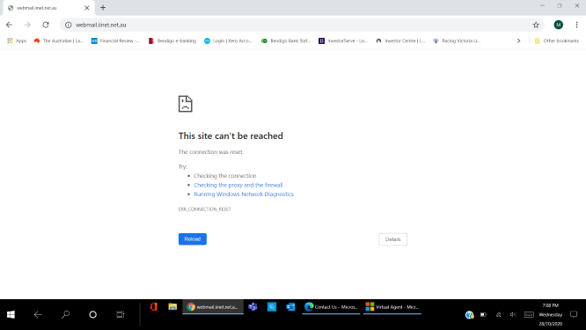Click the sad page error icon

(x=186, y=104)
